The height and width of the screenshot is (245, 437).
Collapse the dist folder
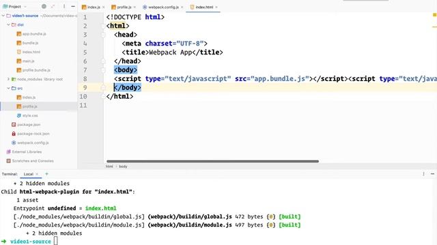[x=8, y=24]
